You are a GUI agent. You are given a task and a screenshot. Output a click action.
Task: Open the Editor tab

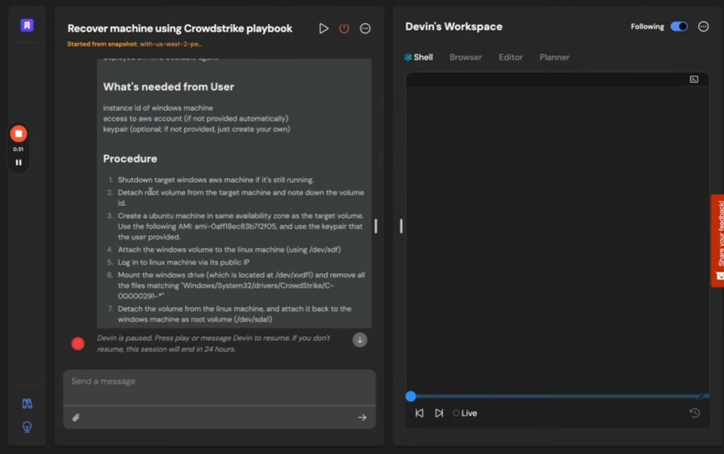510,57
